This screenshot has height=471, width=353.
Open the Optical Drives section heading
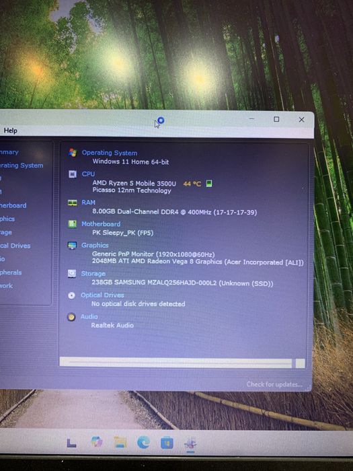pyautogui.click(x=102, y=295)
